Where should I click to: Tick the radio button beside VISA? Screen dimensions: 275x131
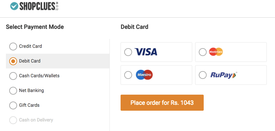pyautogui.click(x=128, y=52)
